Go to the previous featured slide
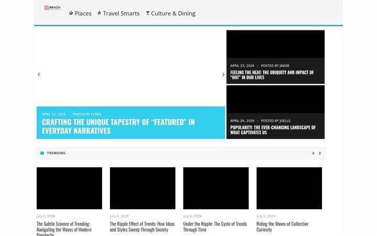 [x=39, y=74]
